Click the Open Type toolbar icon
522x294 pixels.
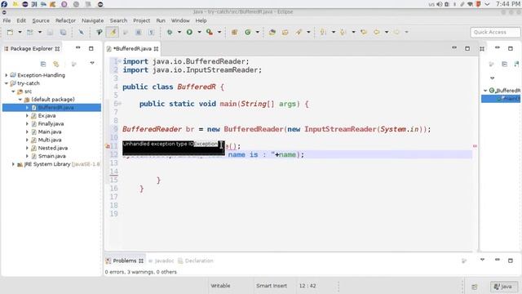click(272, 32)
